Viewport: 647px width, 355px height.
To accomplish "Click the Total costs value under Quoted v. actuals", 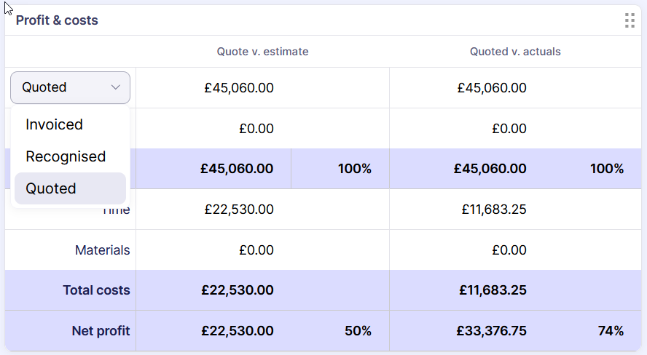I will (493, 290).
